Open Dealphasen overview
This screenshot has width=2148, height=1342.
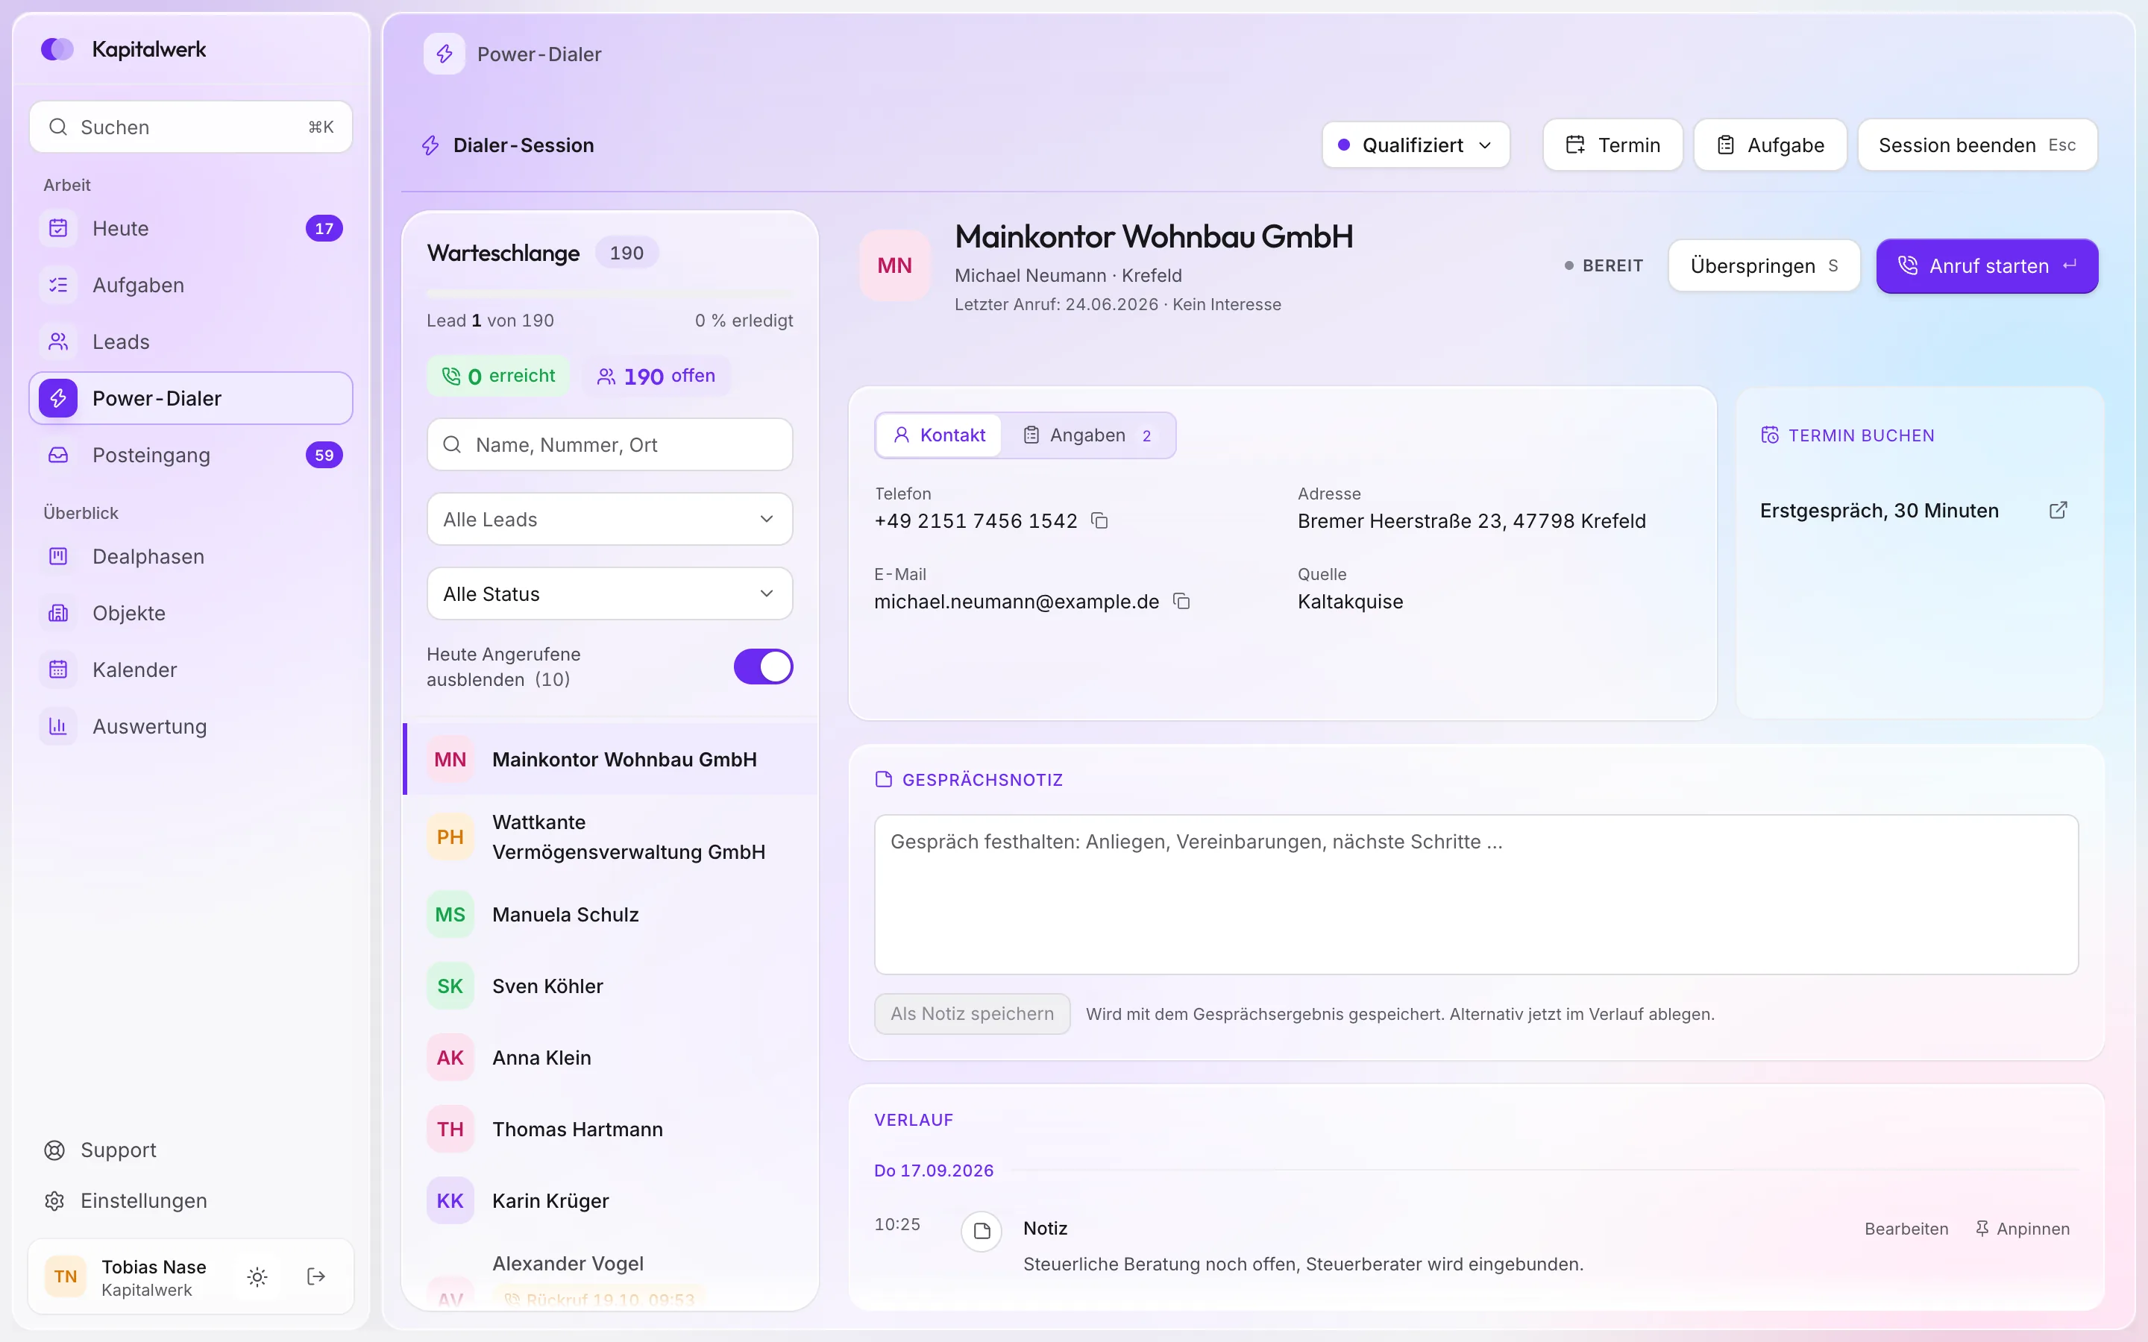pyautogui.click(x=191, y=556)
